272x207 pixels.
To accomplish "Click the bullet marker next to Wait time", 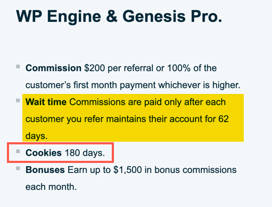I will 18,101.
